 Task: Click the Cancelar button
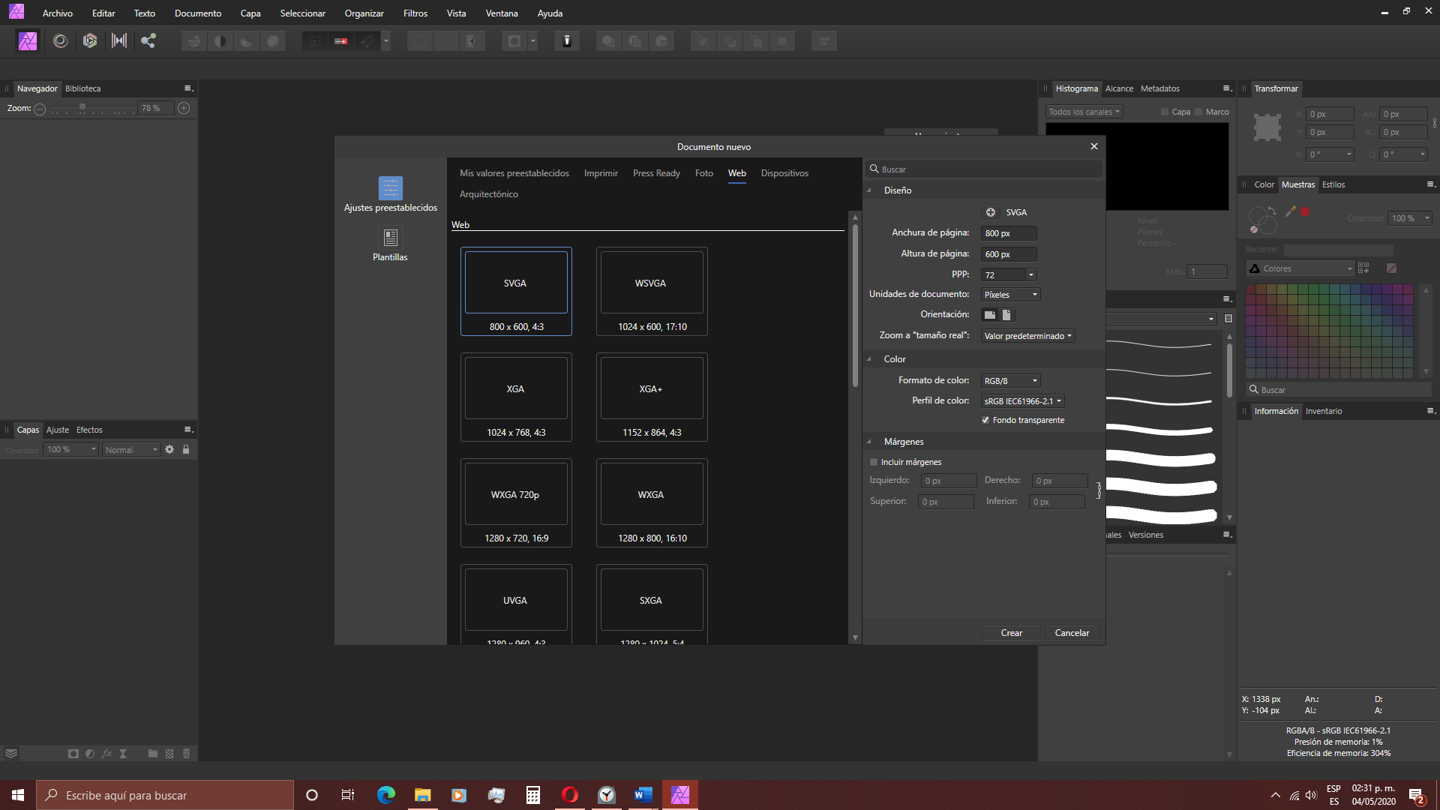point(1072,633)
